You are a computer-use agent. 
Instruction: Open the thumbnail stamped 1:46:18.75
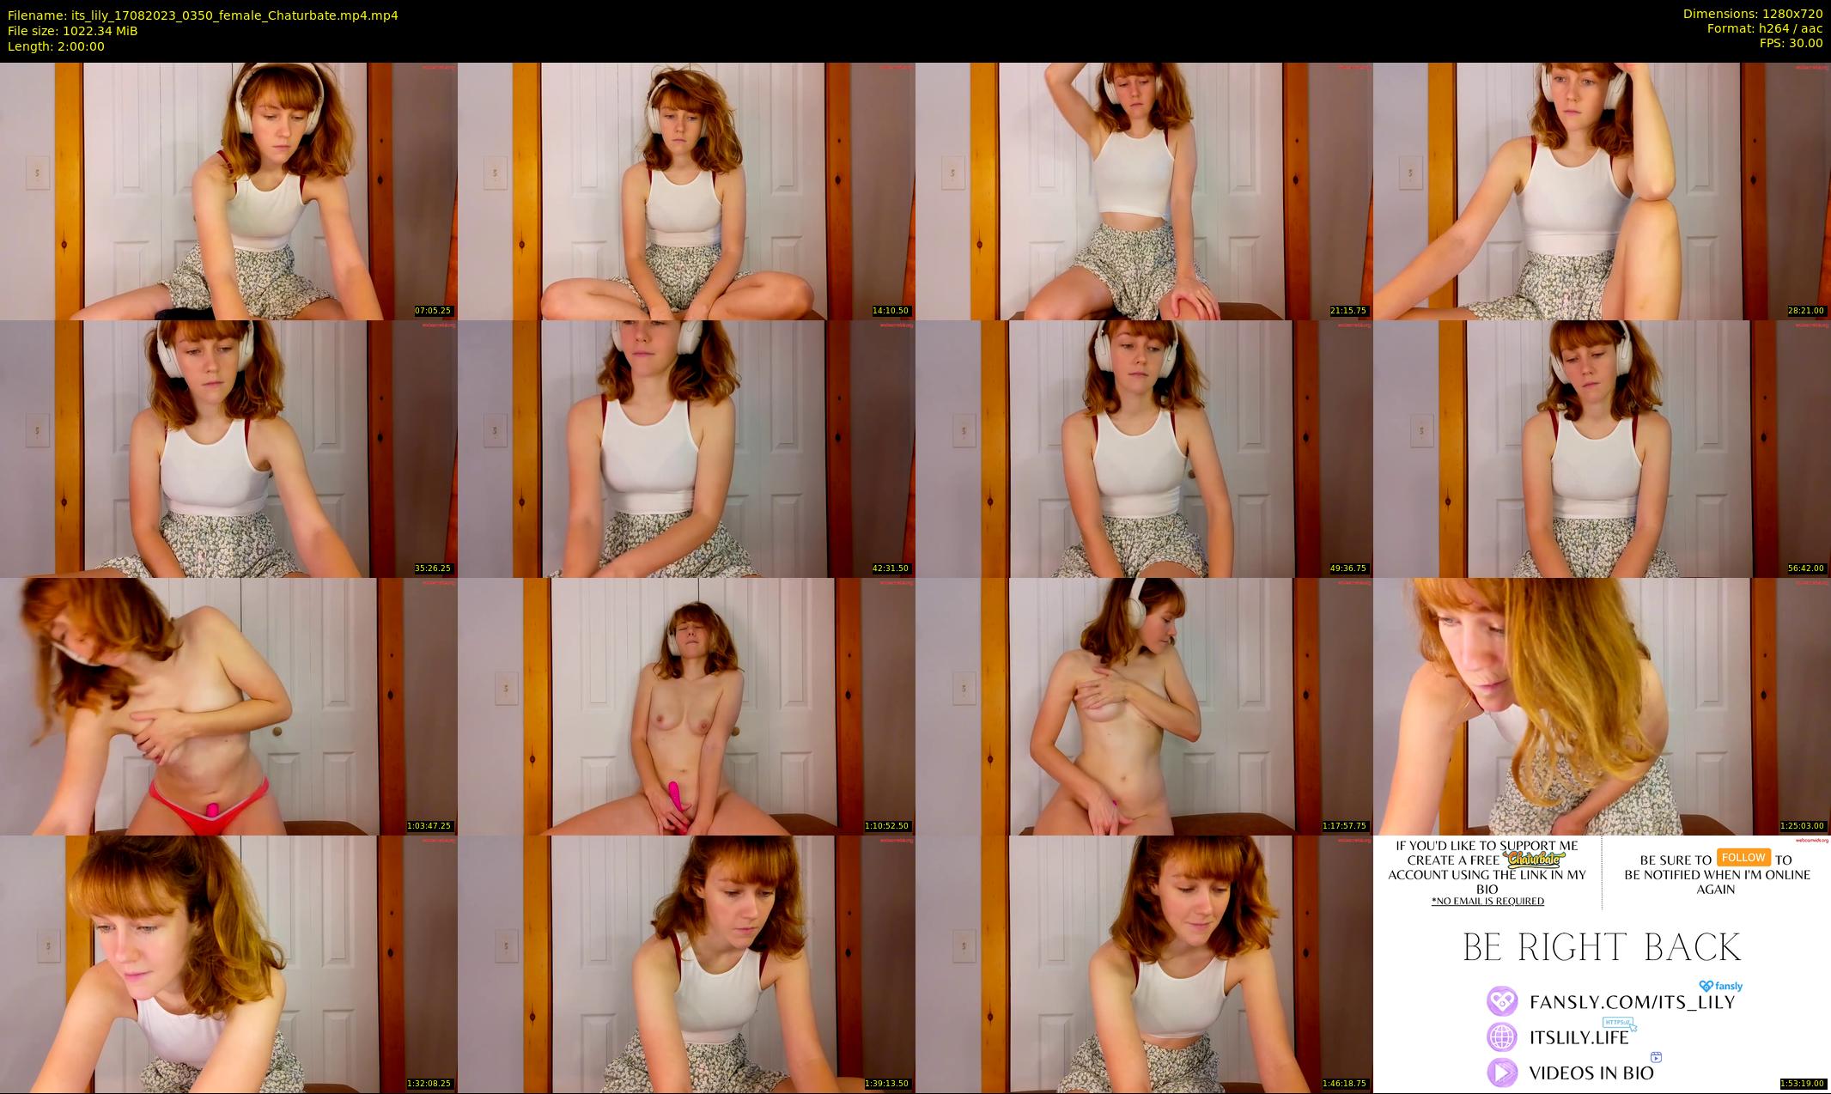tap(1144, 963)
